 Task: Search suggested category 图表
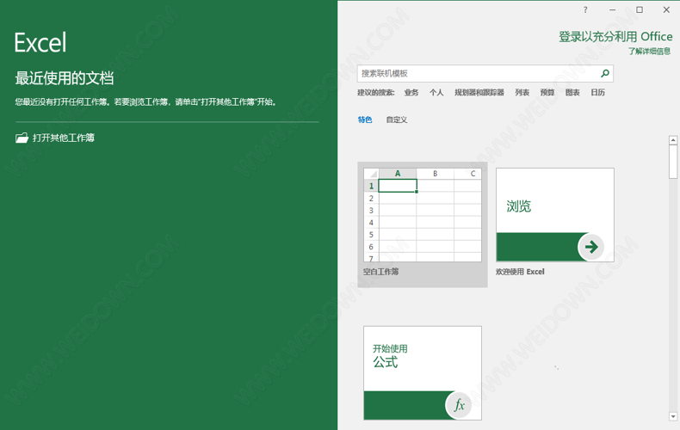pyautogui.click(x=572, y=92)
